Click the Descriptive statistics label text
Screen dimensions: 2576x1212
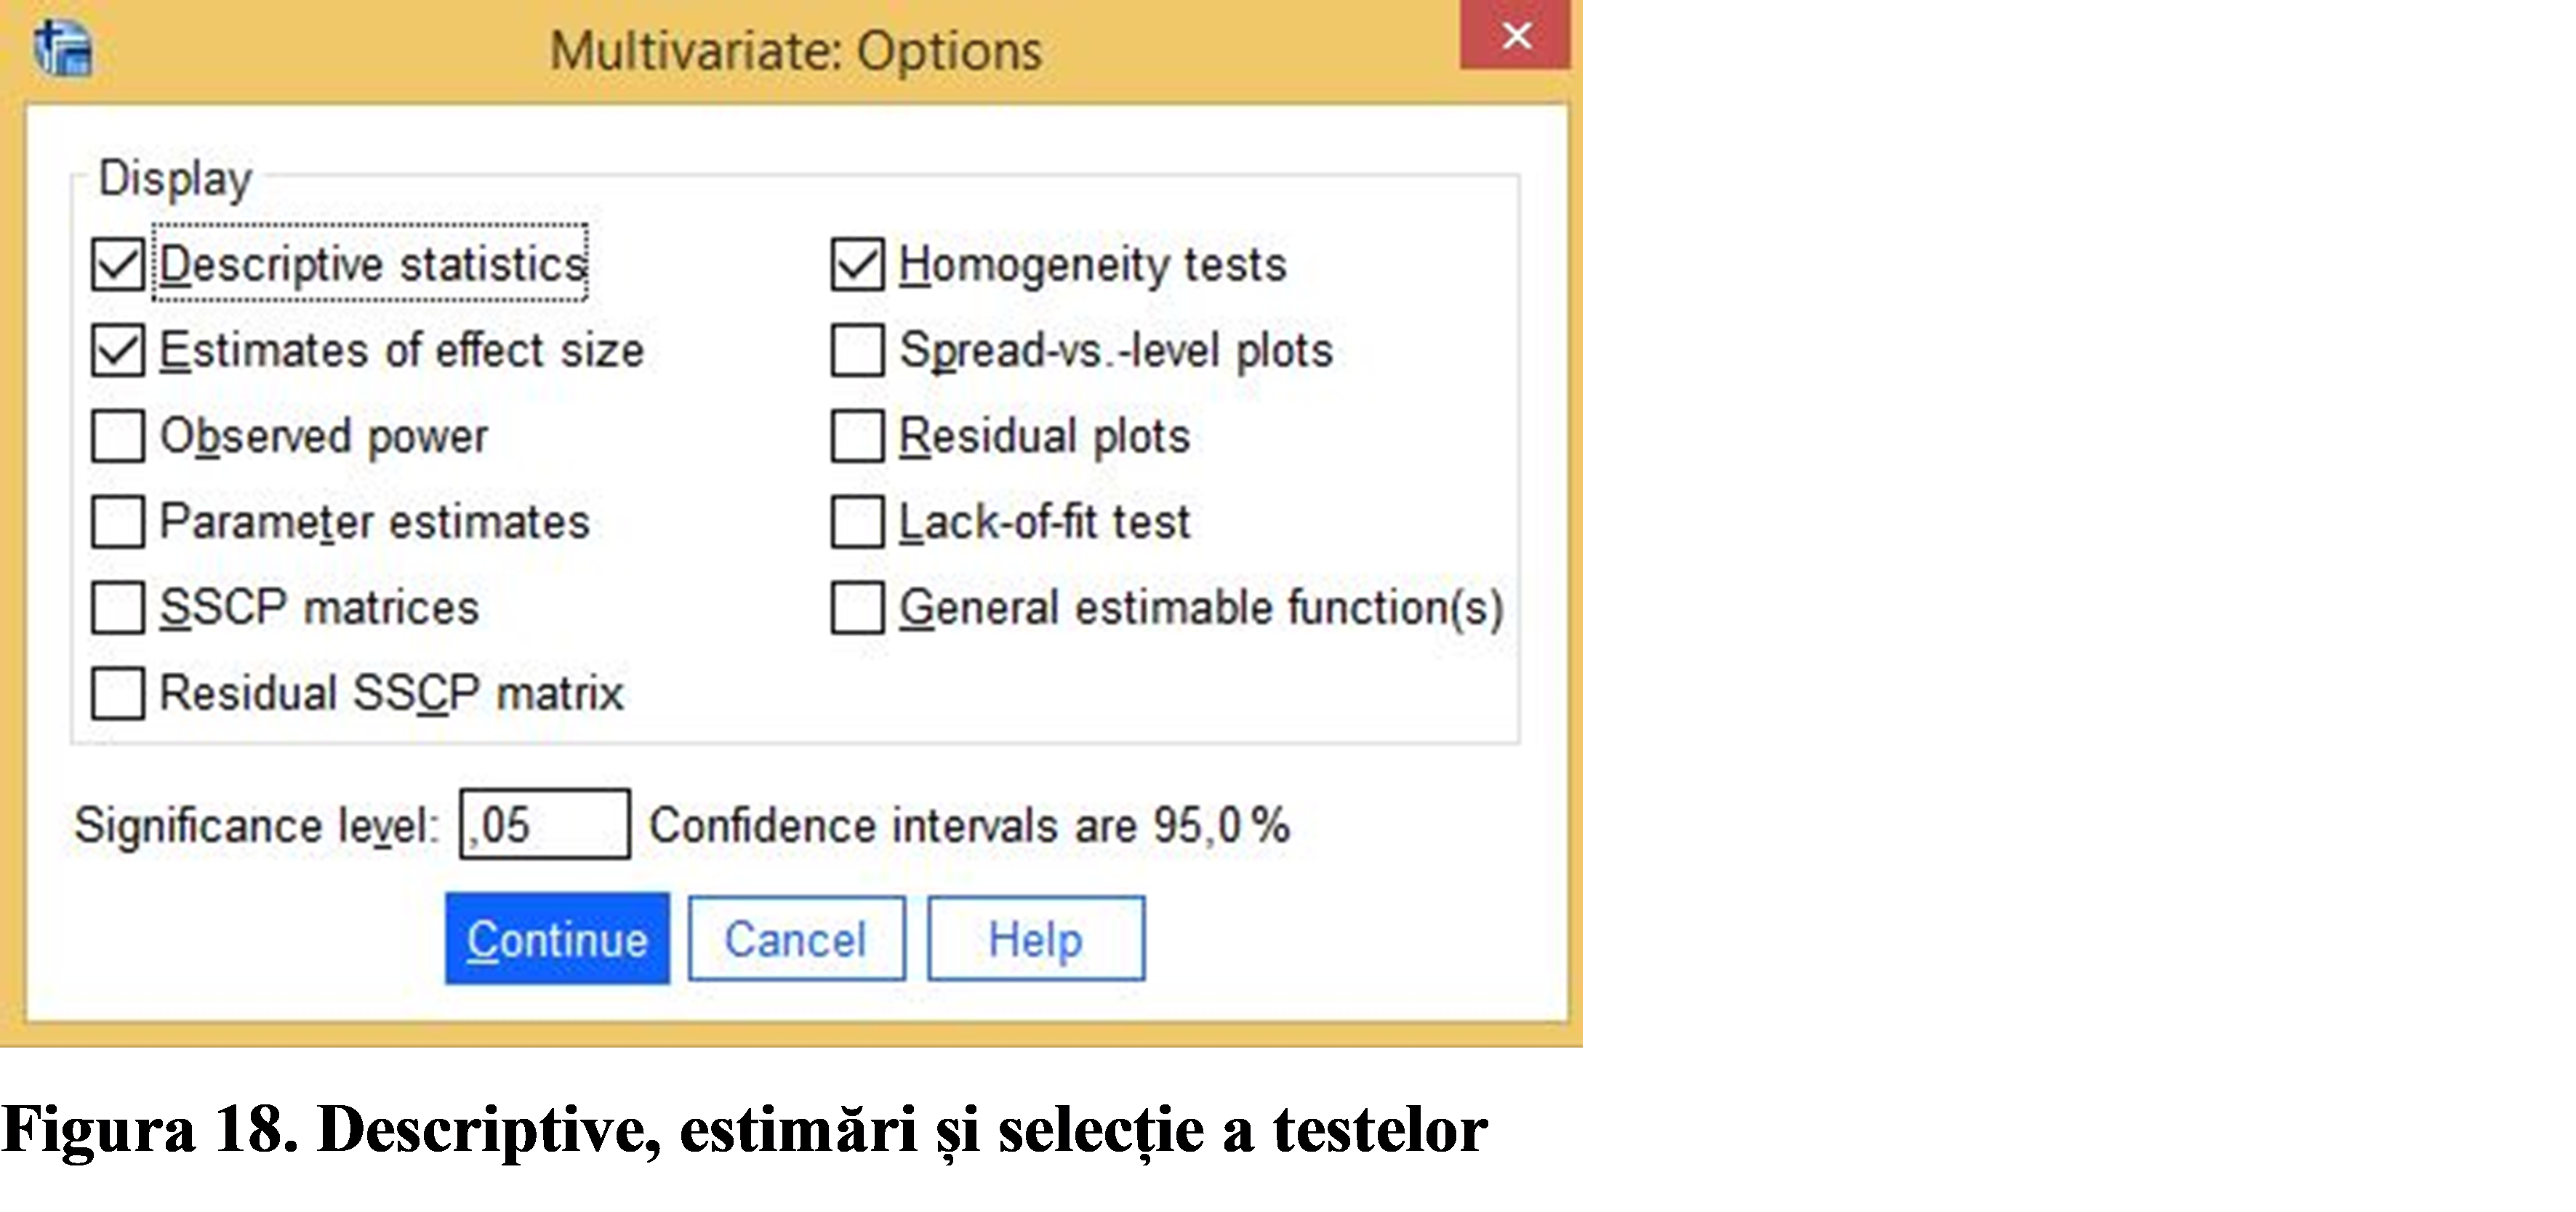pos(372,264)
